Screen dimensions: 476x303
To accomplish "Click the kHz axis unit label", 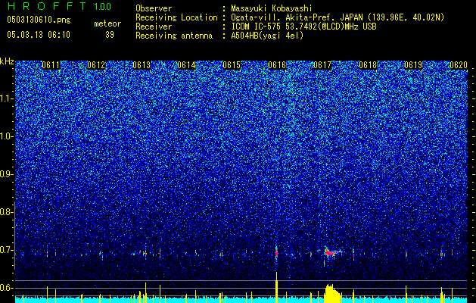I will [7, 61].
